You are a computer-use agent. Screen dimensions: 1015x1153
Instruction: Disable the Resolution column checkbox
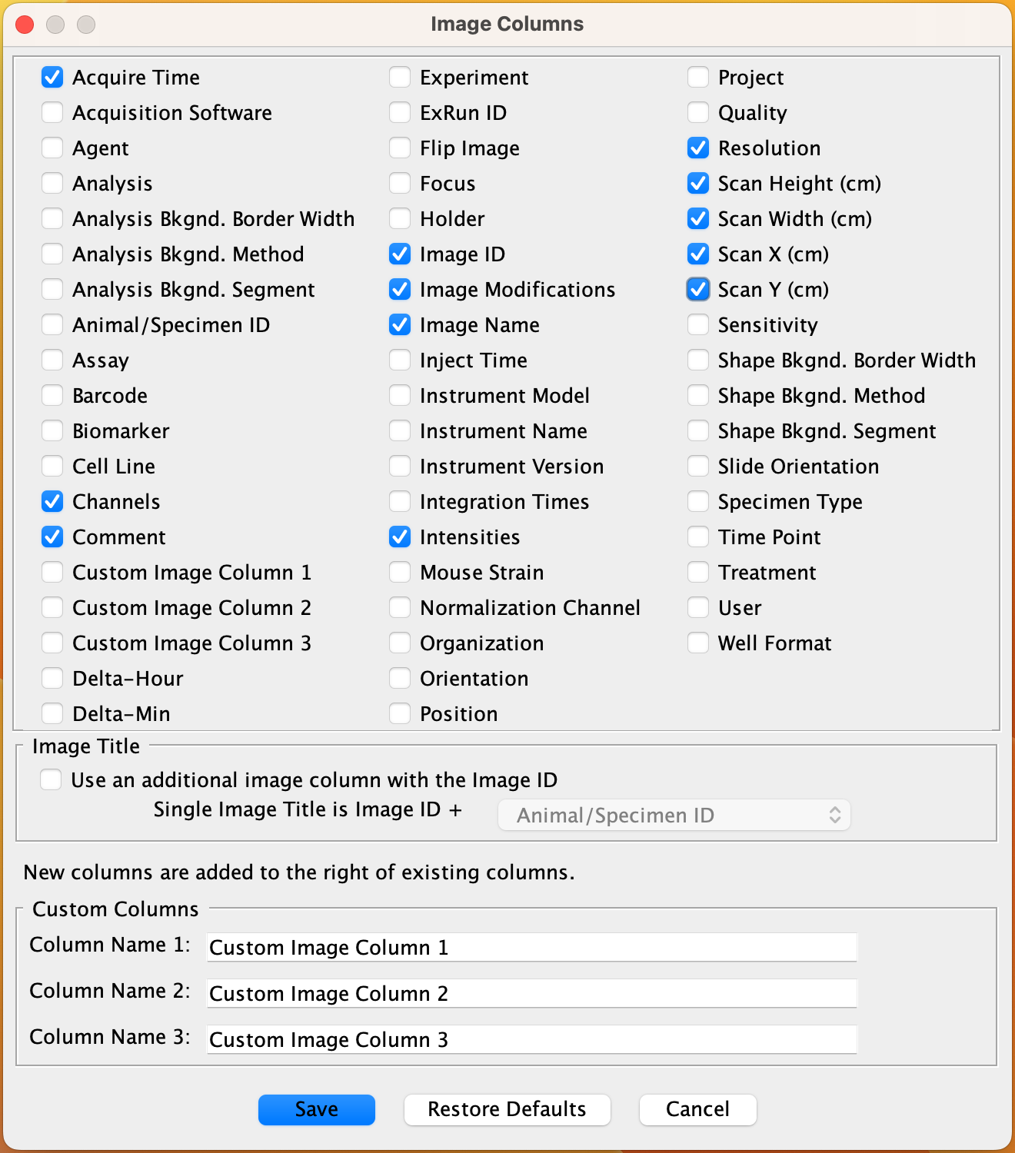[x=698, y=148]
